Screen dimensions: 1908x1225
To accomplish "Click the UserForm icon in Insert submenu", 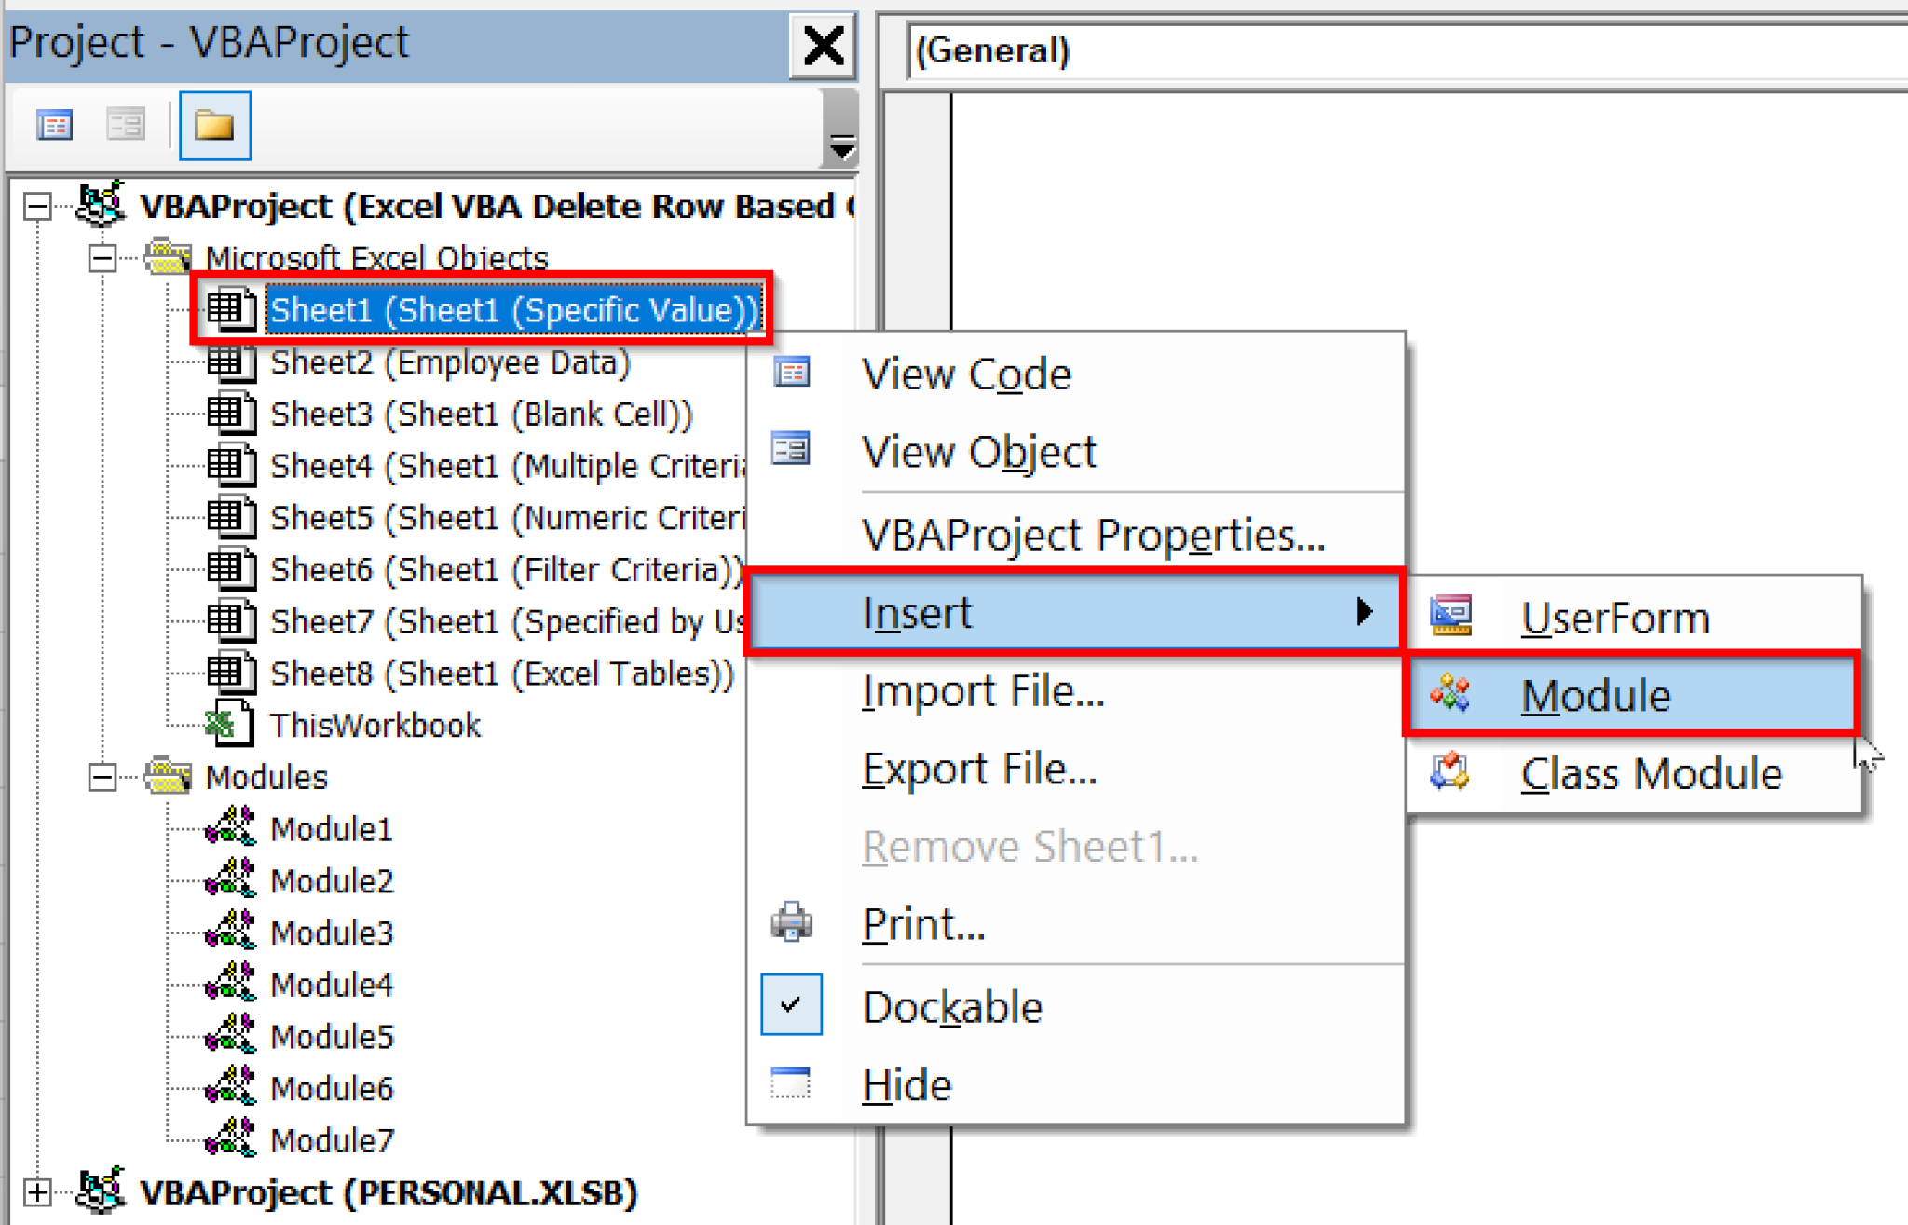I will click(x=1450, y=616).
